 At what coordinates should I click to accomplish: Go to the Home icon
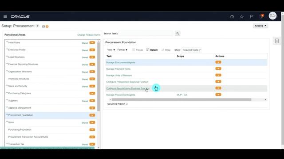tap(232, 17)
